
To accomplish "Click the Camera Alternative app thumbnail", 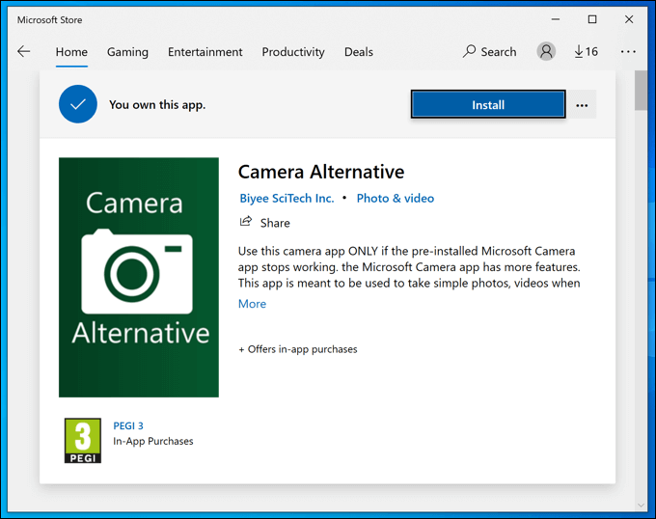I will 139,278.
